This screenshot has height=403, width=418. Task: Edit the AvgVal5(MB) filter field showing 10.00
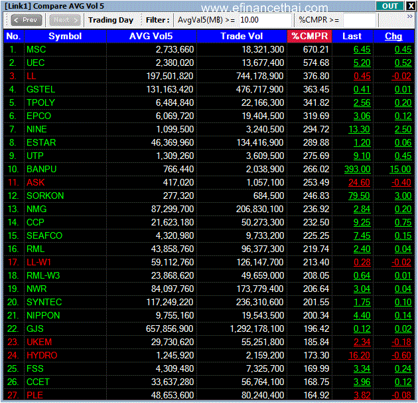coord(265,20)
